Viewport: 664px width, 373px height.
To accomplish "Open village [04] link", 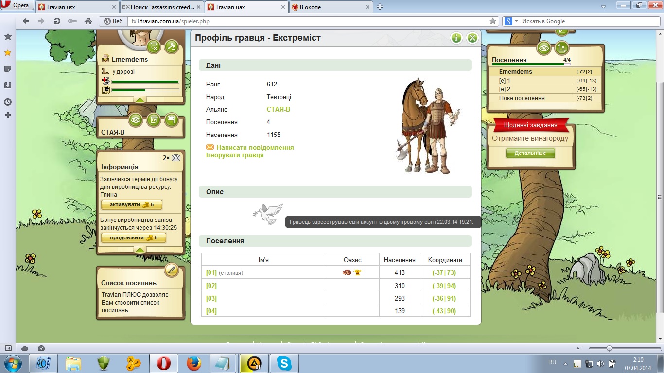I will click(x=211, y=311).
